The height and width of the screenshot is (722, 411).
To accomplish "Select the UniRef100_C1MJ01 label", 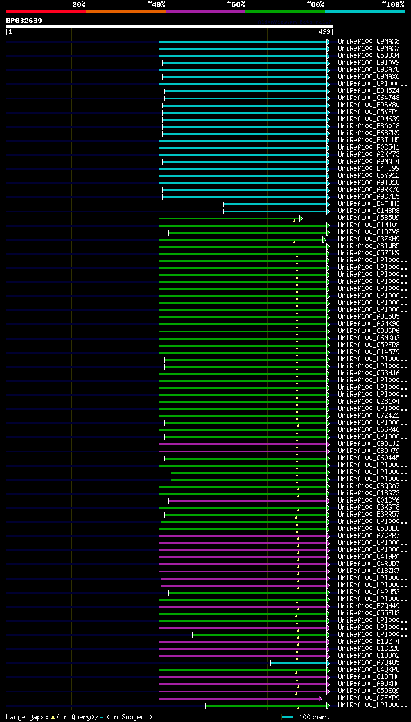I will point(369,225).
